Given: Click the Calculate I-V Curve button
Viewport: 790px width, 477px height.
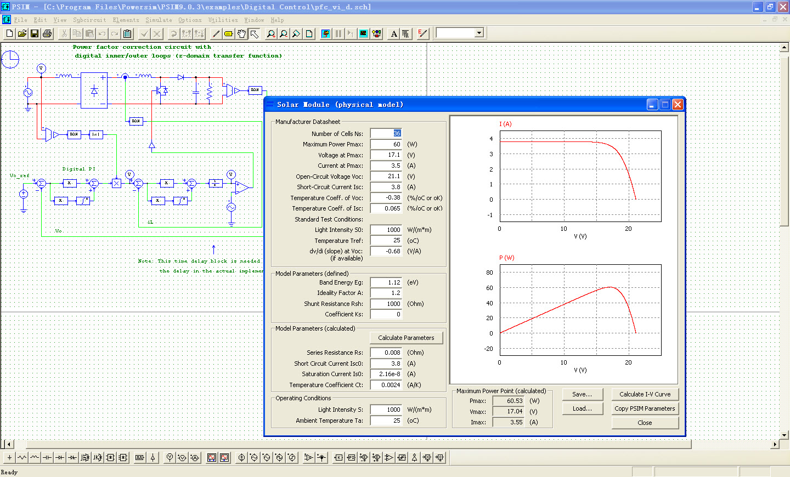Looking at the screenshot, I should [645, 394].
